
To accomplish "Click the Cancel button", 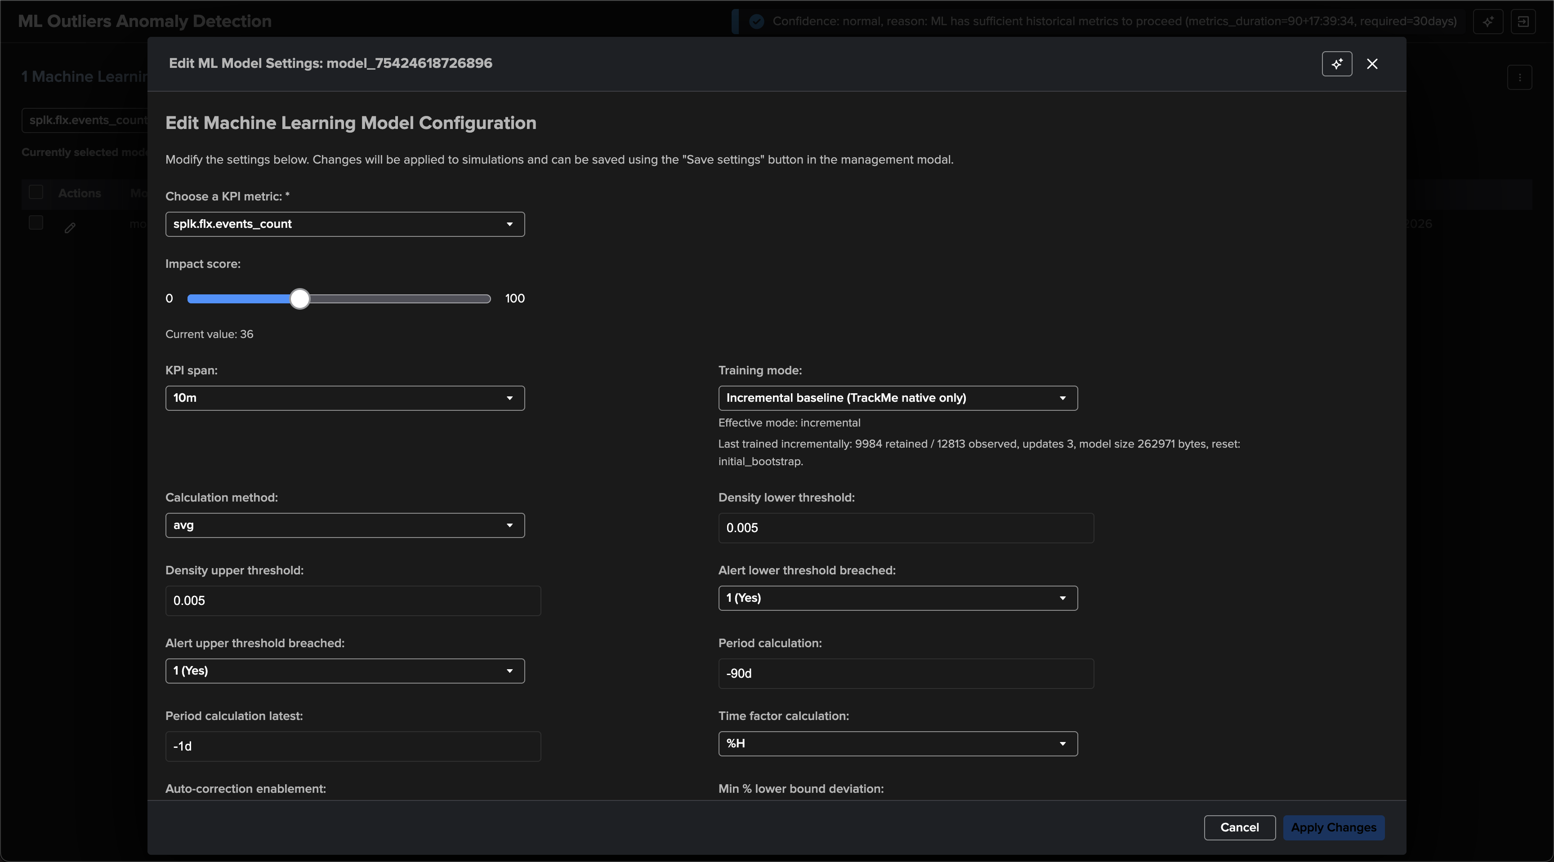I will [1240, 828].
